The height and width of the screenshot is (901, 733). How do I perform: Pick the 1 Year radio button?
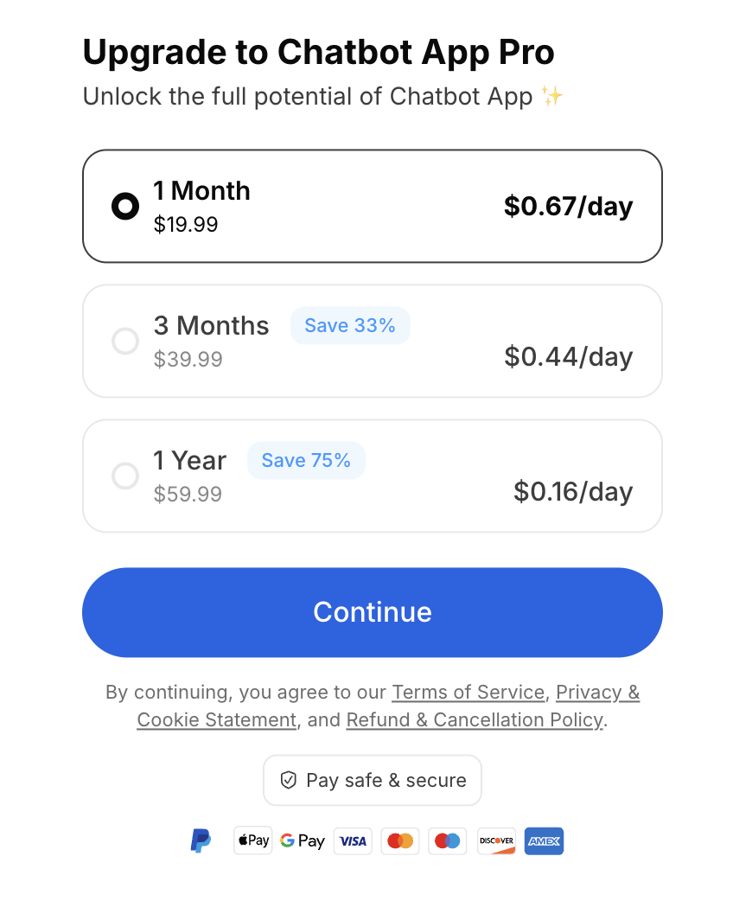click(125, 476)
